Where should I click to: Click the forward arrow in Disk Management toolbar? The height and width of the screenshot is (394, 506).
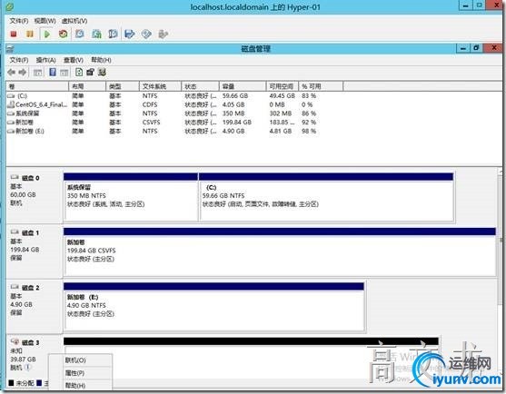(23, 73)
